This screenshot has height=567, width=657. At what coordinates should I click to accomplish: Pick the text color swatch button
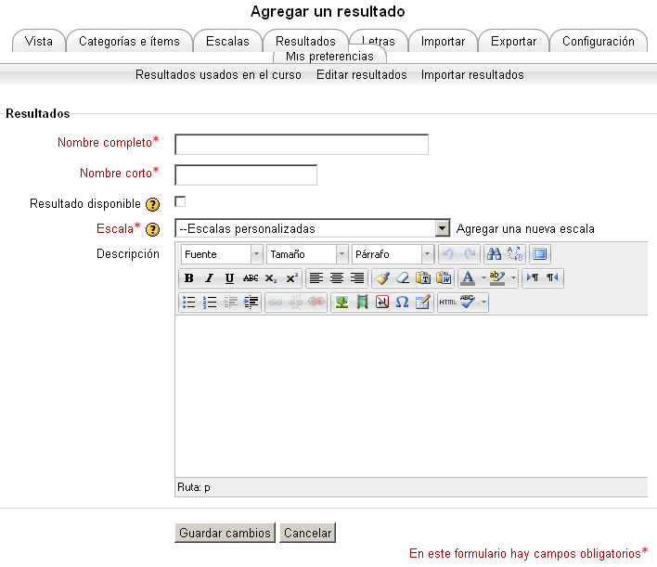coord(468,278)
